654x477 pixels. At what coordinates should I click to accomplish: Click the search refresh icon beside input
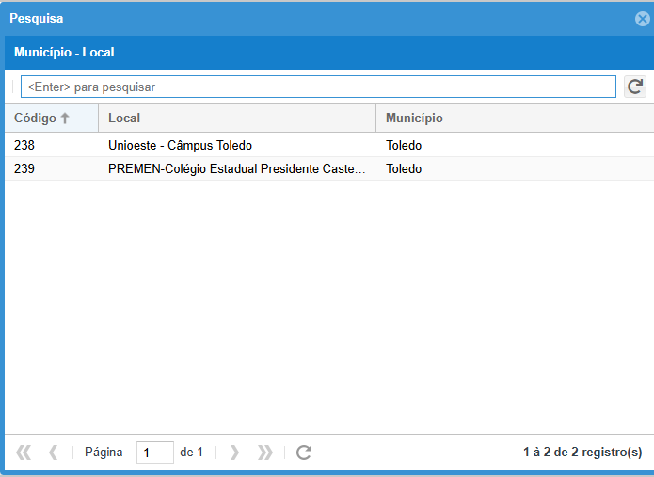pyautogui.click(x=635, y=87)
